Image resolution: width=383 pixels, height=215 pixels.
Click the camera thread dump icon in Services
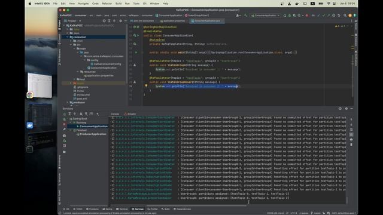tap(64, 136)
